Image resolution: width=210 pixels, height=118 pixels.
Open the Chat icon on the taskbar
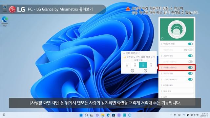[97, 115]
